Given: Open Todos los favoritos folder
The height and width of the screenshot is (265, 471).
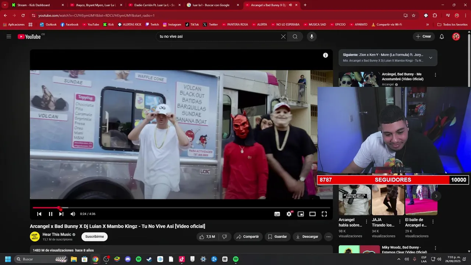Looking at the screenshot, I should 453,25.
